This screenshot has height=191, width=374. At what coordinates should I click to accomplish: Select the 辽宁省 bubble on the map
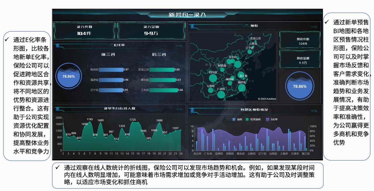coord(249,52)
